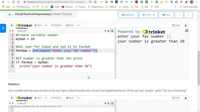Go to course home via house icon

pos(10,15)
